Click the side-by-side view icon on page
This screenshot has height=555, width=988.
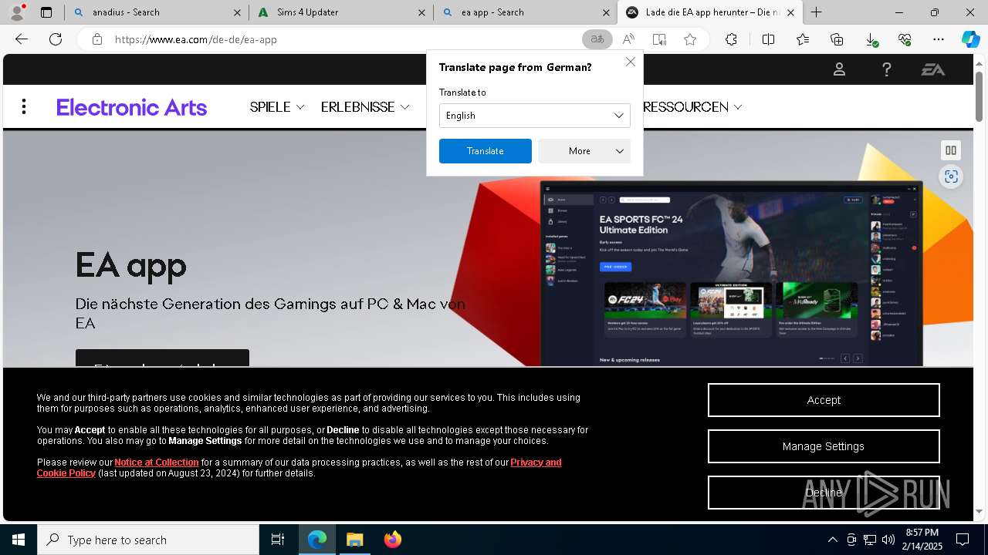tap(951, 150)
